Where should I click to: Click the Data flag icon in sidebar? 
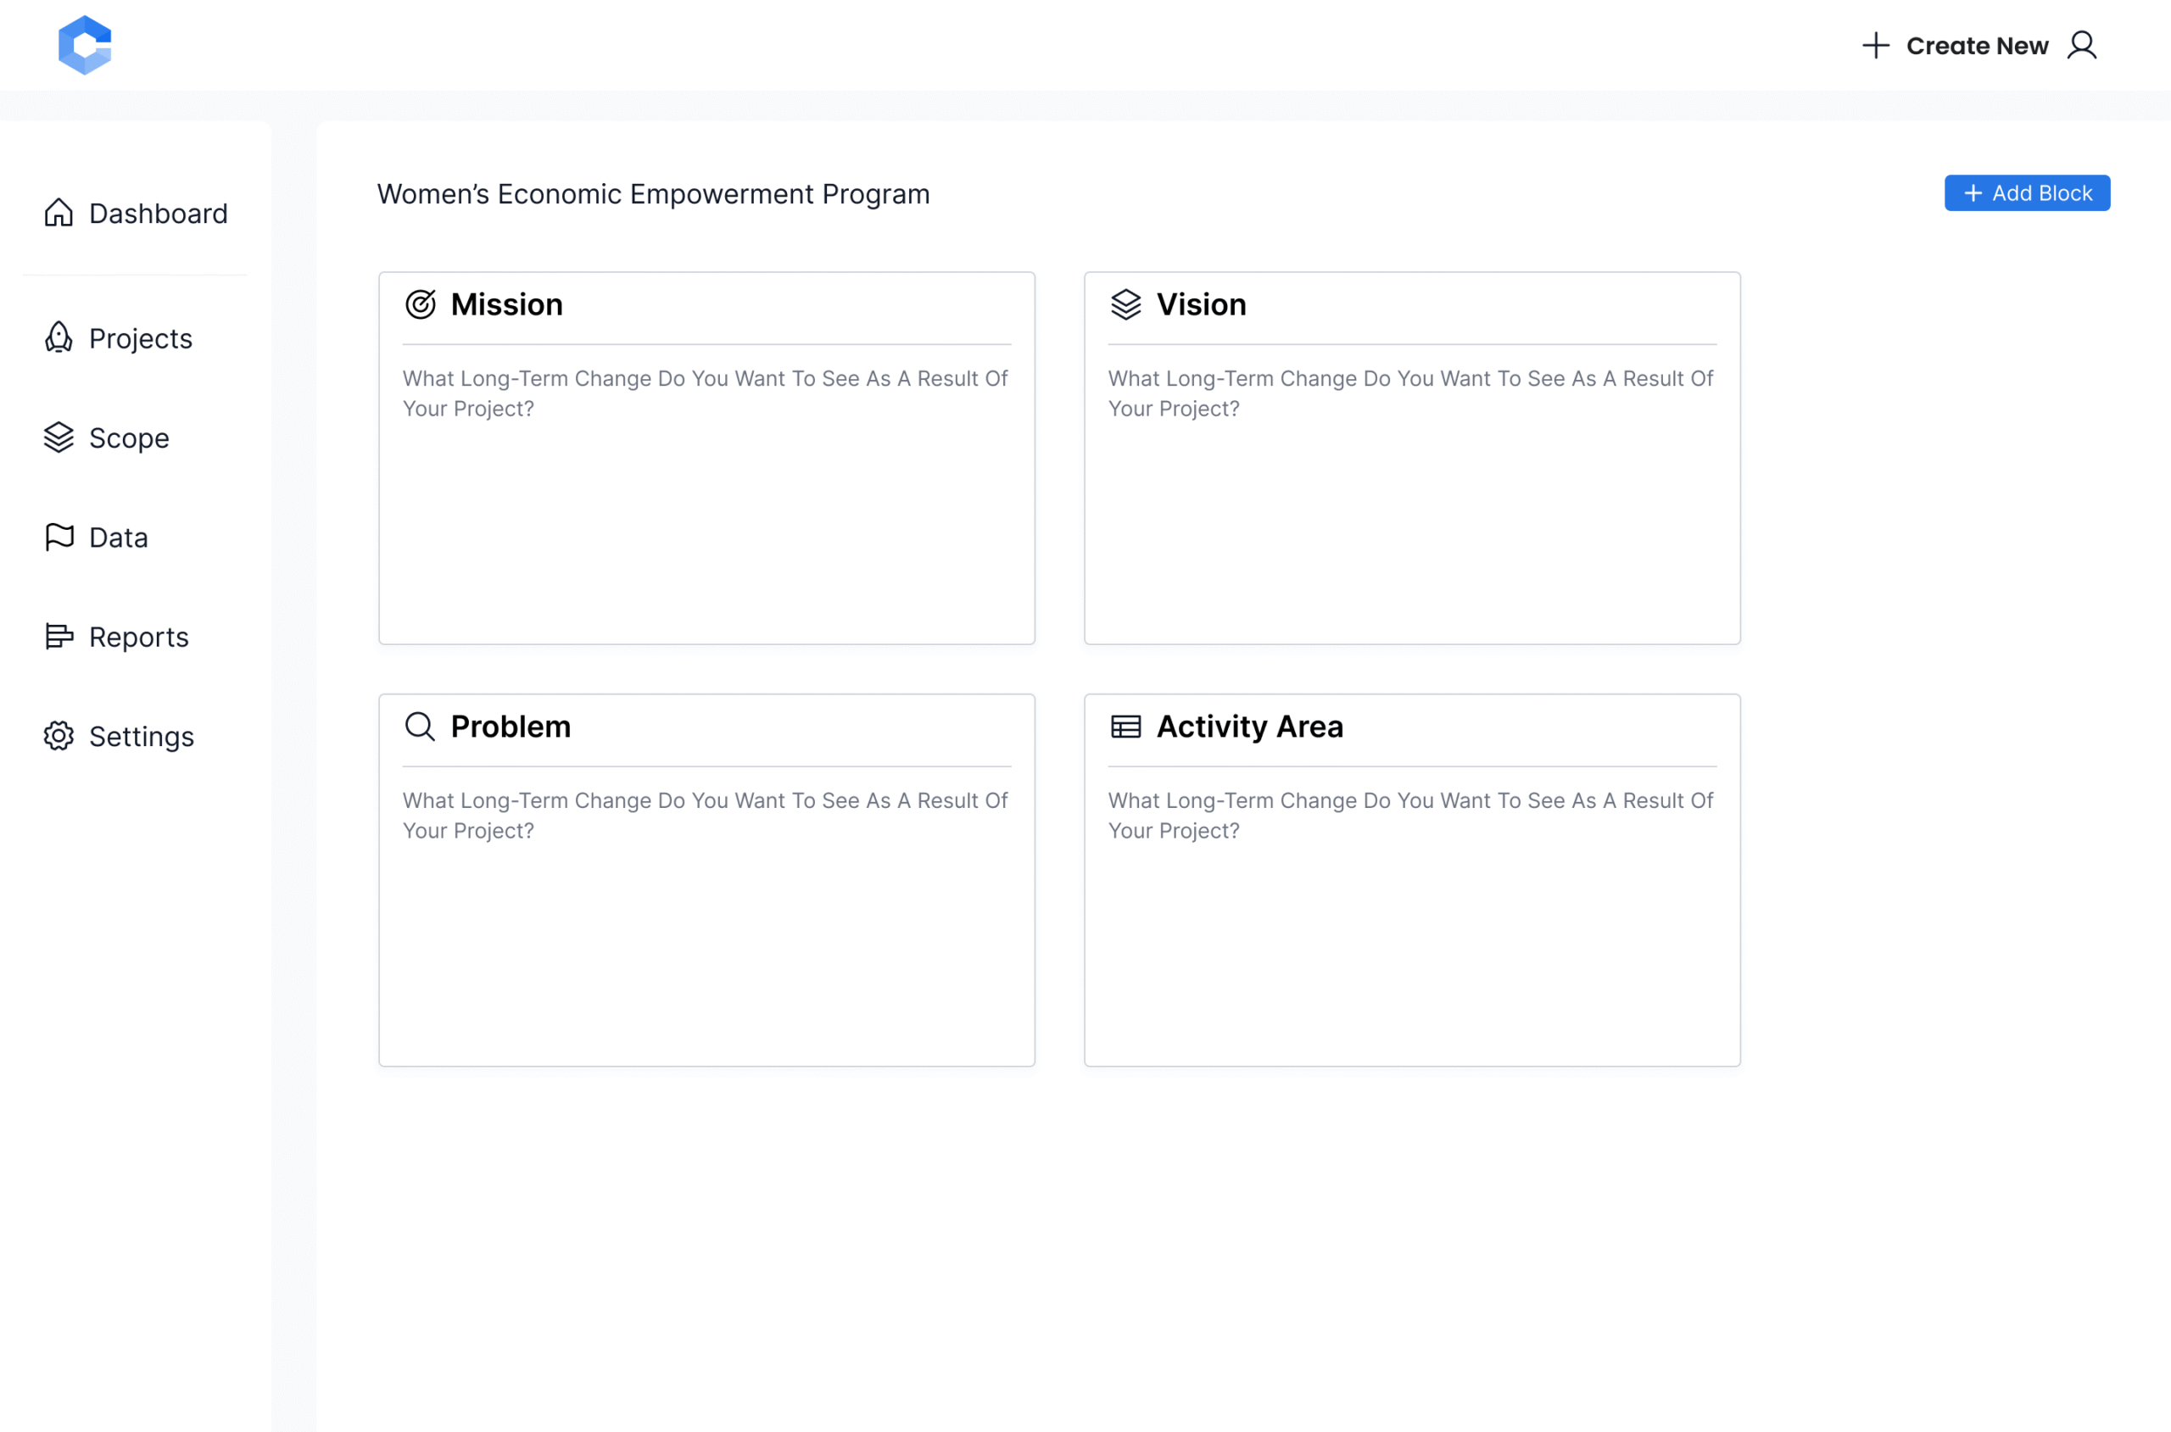click(x=59, y=537)
